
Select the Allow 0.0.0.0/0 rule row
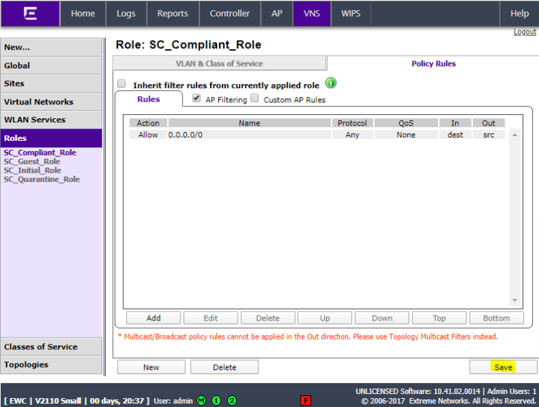pyautogui.click(x=317, y=135)
